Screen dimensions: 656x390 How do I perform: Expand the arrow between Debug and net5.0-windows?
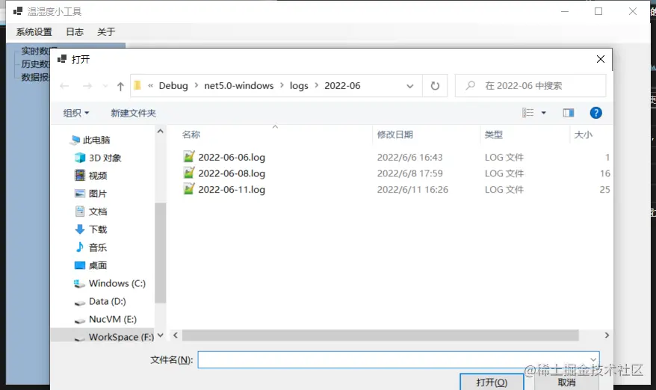pos(196,85)
